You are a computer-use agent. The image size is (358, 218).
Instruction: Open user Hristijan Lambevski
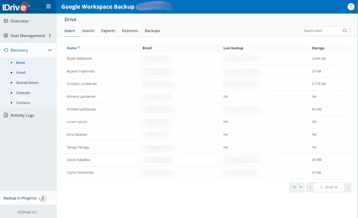[x=82, y=84]
